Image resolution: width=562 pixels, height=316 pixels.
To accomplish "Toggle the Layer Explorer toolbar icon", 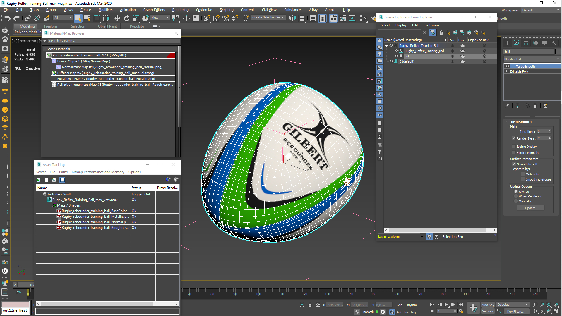I will (x=322, y=18).
